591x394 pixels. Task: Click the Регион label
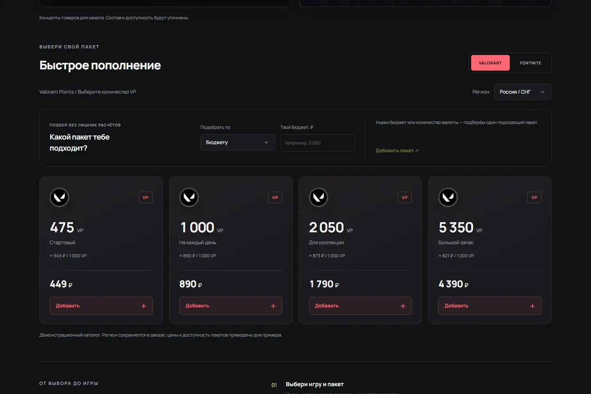coord(481,92)
